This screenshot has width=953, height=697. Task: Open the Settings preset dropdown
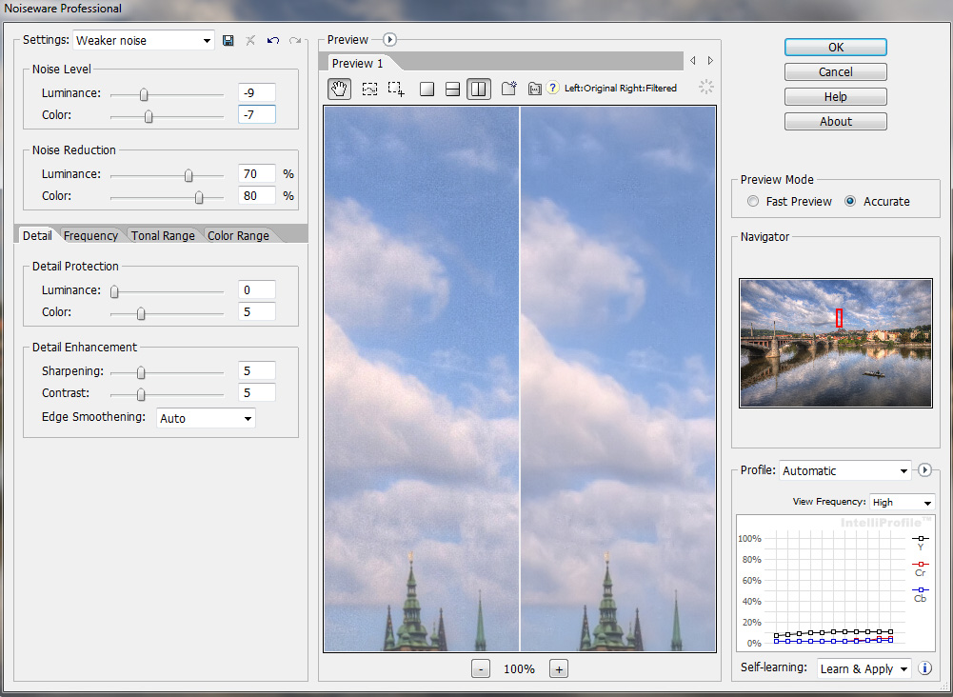tap(144, 41)
